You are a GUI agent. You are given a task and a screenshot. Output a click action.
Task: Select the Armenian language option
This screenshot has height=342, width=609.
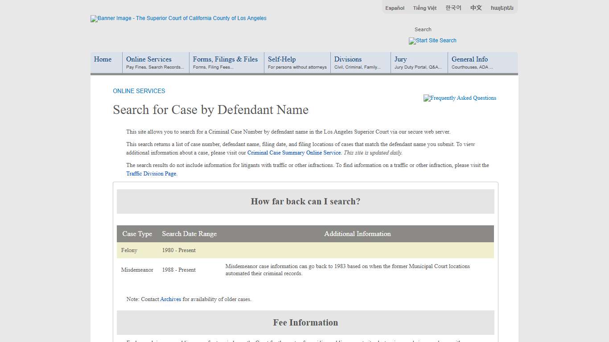502,8
